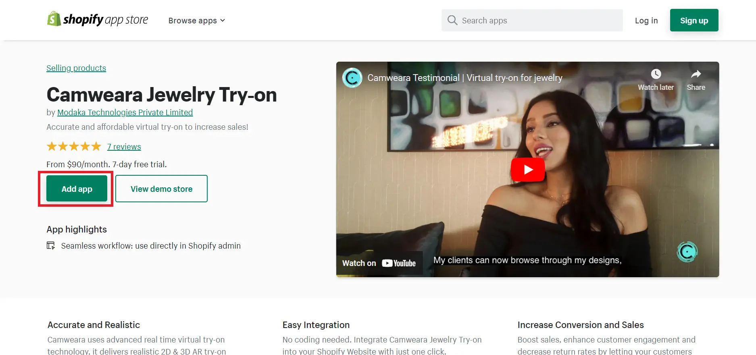Click the Share arrow icon on video

696,74
